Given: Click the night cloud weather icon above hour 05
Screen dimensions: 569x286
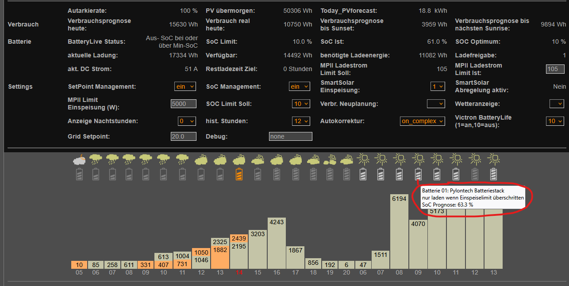Looking at the screenshot, I should (79, 159).
